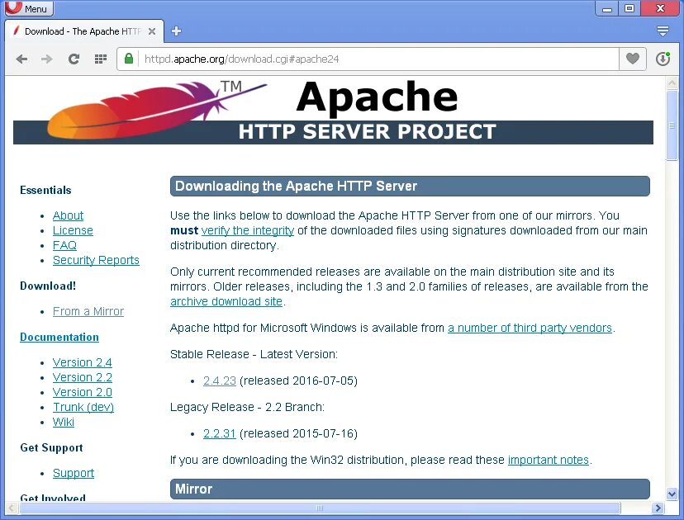The image size is (684, 520).
Task: Go back to previous page
Action: click(21, 59)
